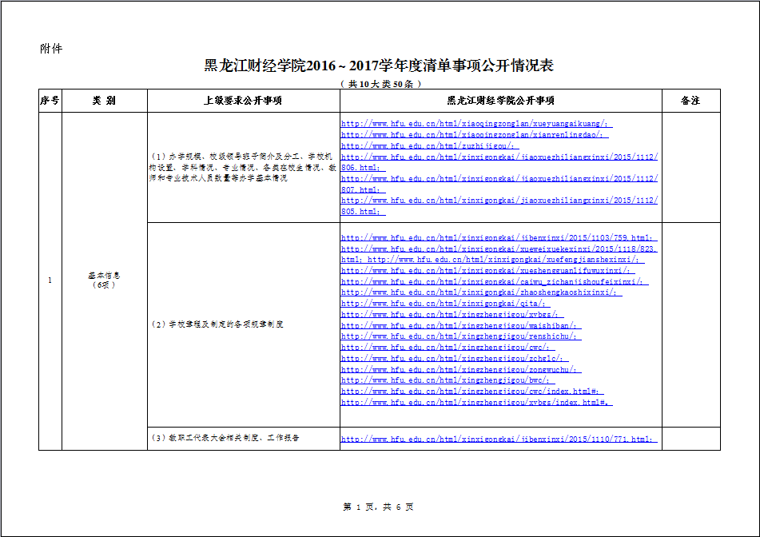
Task: Open the xingzhengjigou/bwc link
Action: (448, 380)
